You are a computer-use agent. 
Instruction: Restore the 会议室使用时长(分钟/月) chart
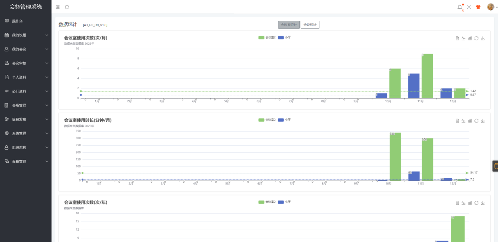[476, 121]
